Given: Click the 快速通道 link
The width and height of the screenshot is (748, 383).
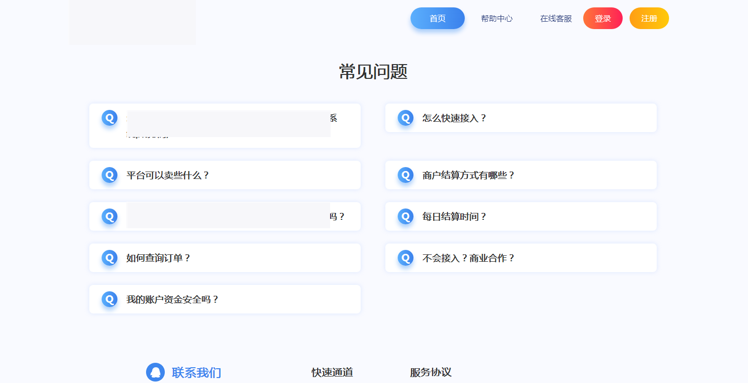Looking at the screenshot, I should click(331, 373).
